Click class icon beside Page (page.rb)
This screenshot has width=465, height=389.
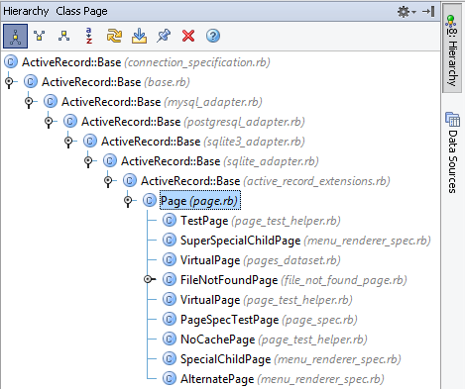point(150,200)
